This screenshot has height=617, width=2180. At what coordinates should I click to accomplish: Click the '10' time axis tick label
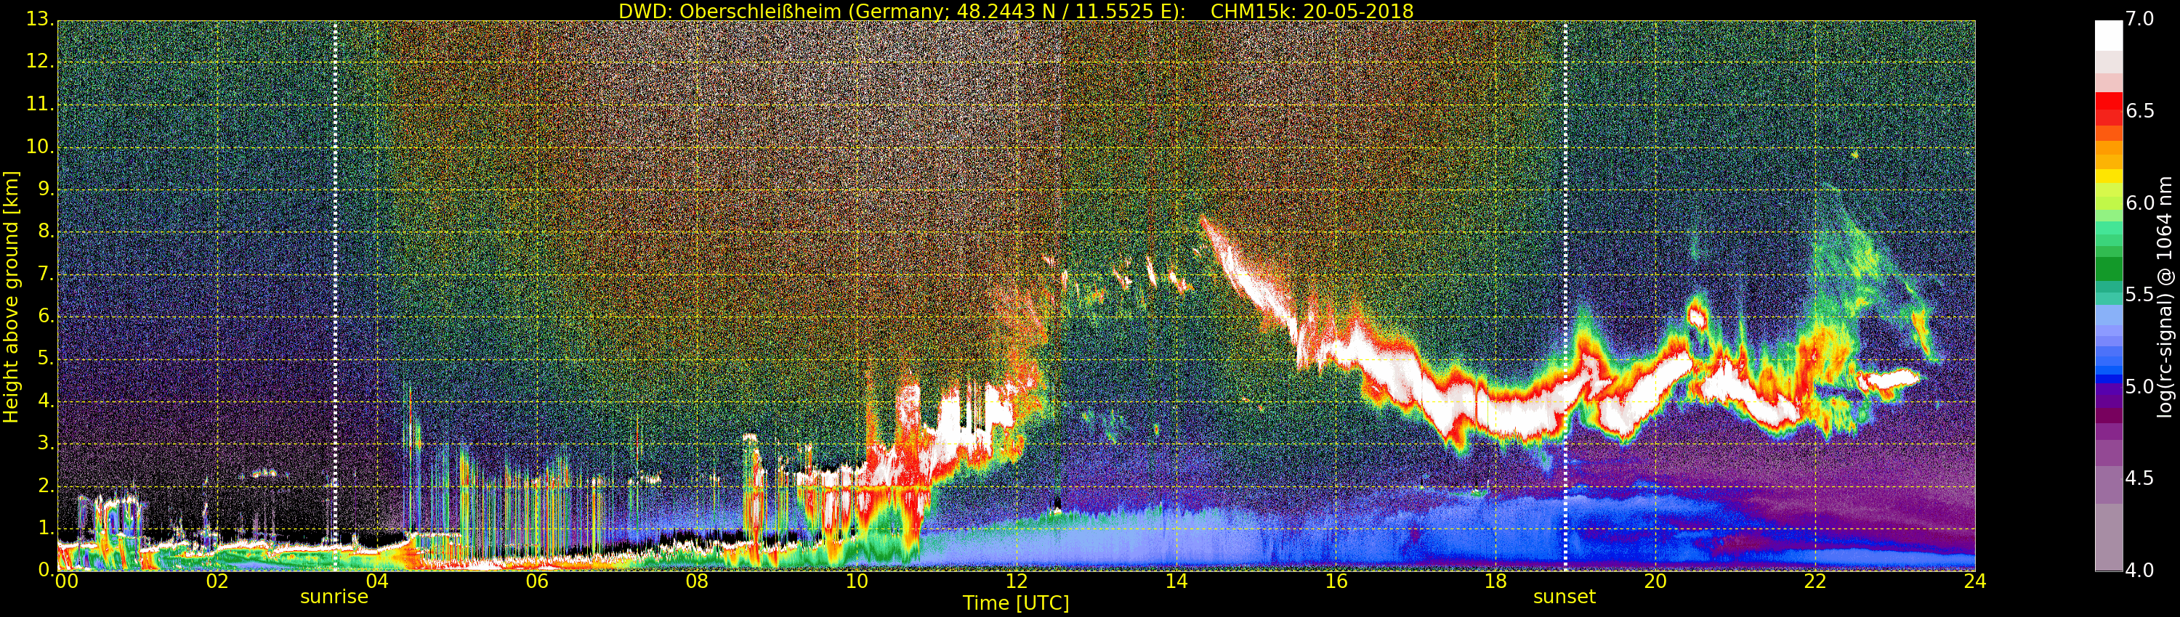857,581
